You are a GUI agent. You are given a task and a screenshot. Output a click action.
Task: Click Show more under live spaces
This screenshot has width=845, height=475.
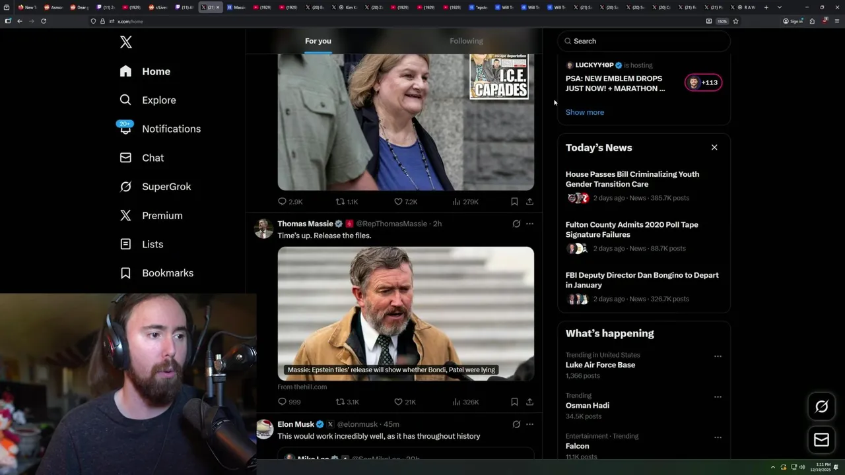click(584, 112)
